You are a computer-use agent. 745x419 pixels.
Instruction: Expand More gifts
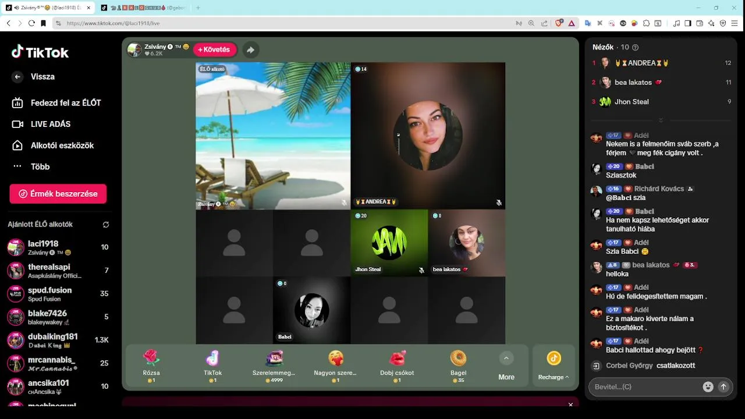(x=506, y=366)
